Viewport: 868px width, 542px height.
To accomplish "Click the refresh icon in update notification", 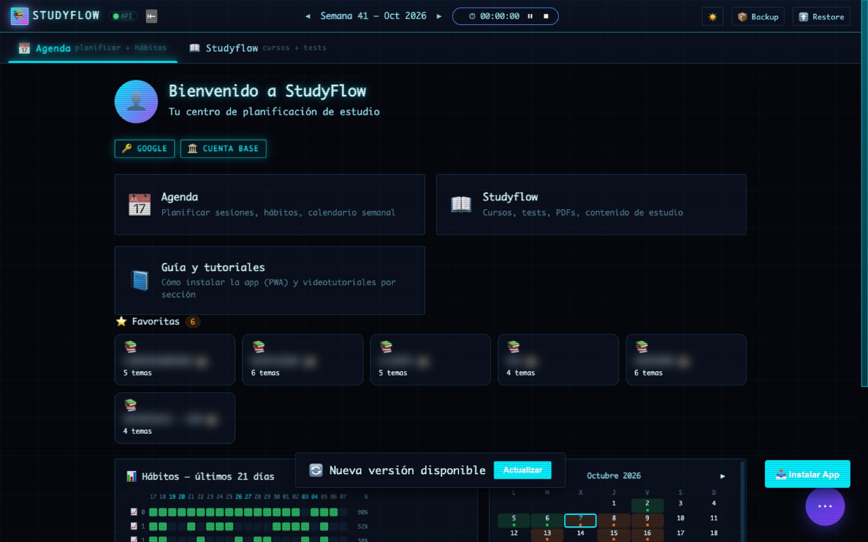I will tap(316, 470).
